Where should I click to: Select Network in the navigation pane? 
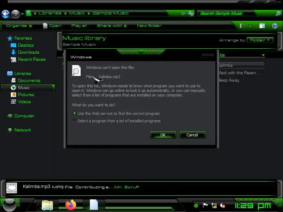(23, 130)
